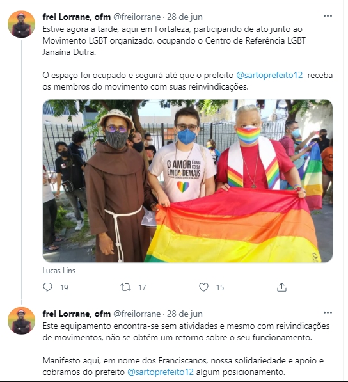Click frei Lorrane, ofm name on second tweet

[77, 314]
